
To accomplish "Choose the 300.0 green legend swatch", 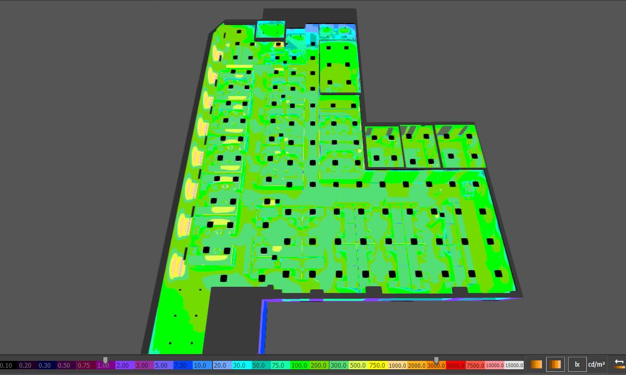I will pos(338,366).
